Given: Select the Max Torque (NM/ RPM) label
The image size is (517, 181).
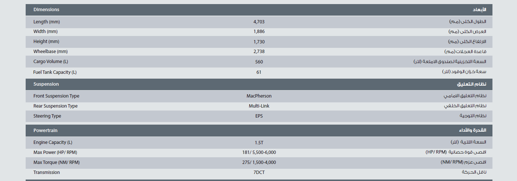Looking at the screenshot, I should coord(57,162).
